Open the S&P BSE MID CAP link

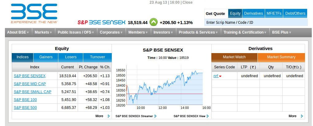pos(30,84)
